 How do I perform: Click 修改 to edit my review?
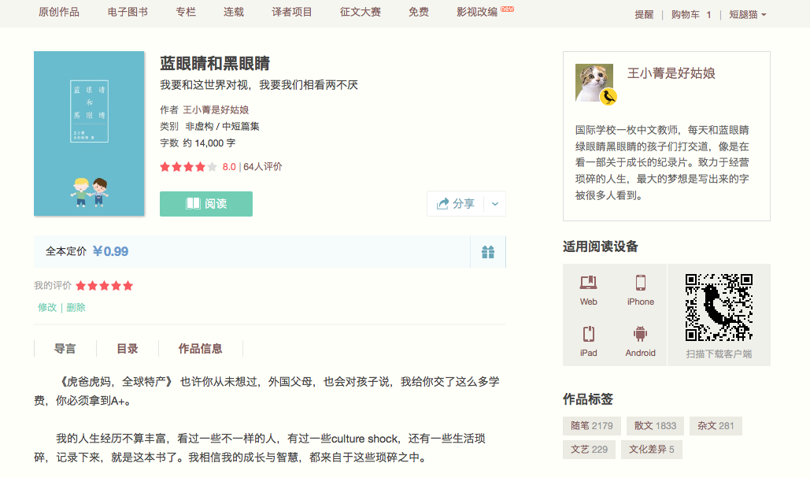pos(47,307)
